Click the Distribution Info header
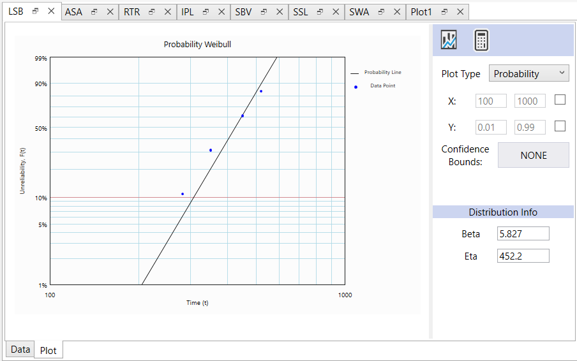Viewport: 577px width, 361px height. tap(503, 212)
